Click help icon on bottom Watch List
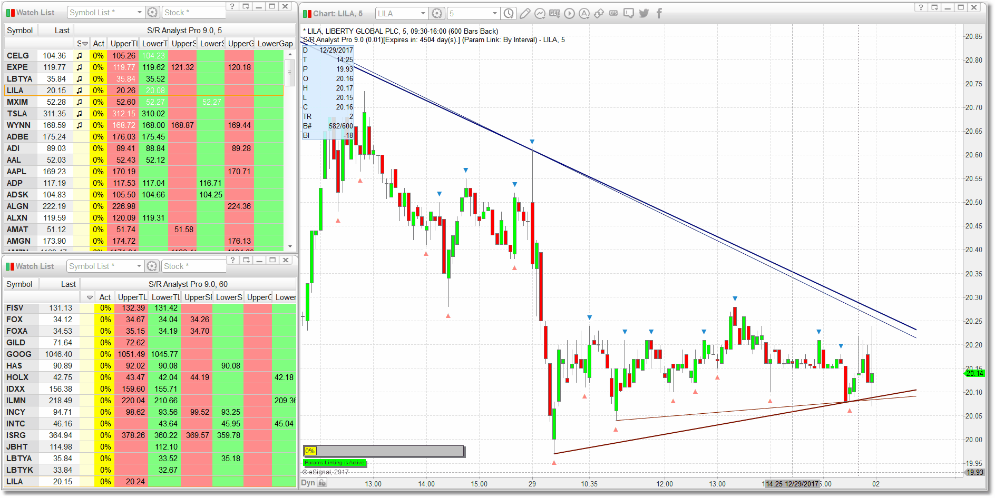Viewport: 995px width, 498px height. tap(232, 260)
